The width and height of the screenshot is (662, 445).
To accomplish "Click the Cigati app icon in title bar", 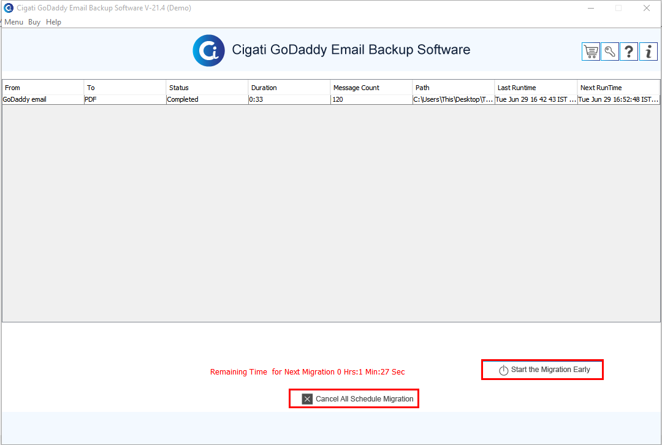I will [9, 8].
